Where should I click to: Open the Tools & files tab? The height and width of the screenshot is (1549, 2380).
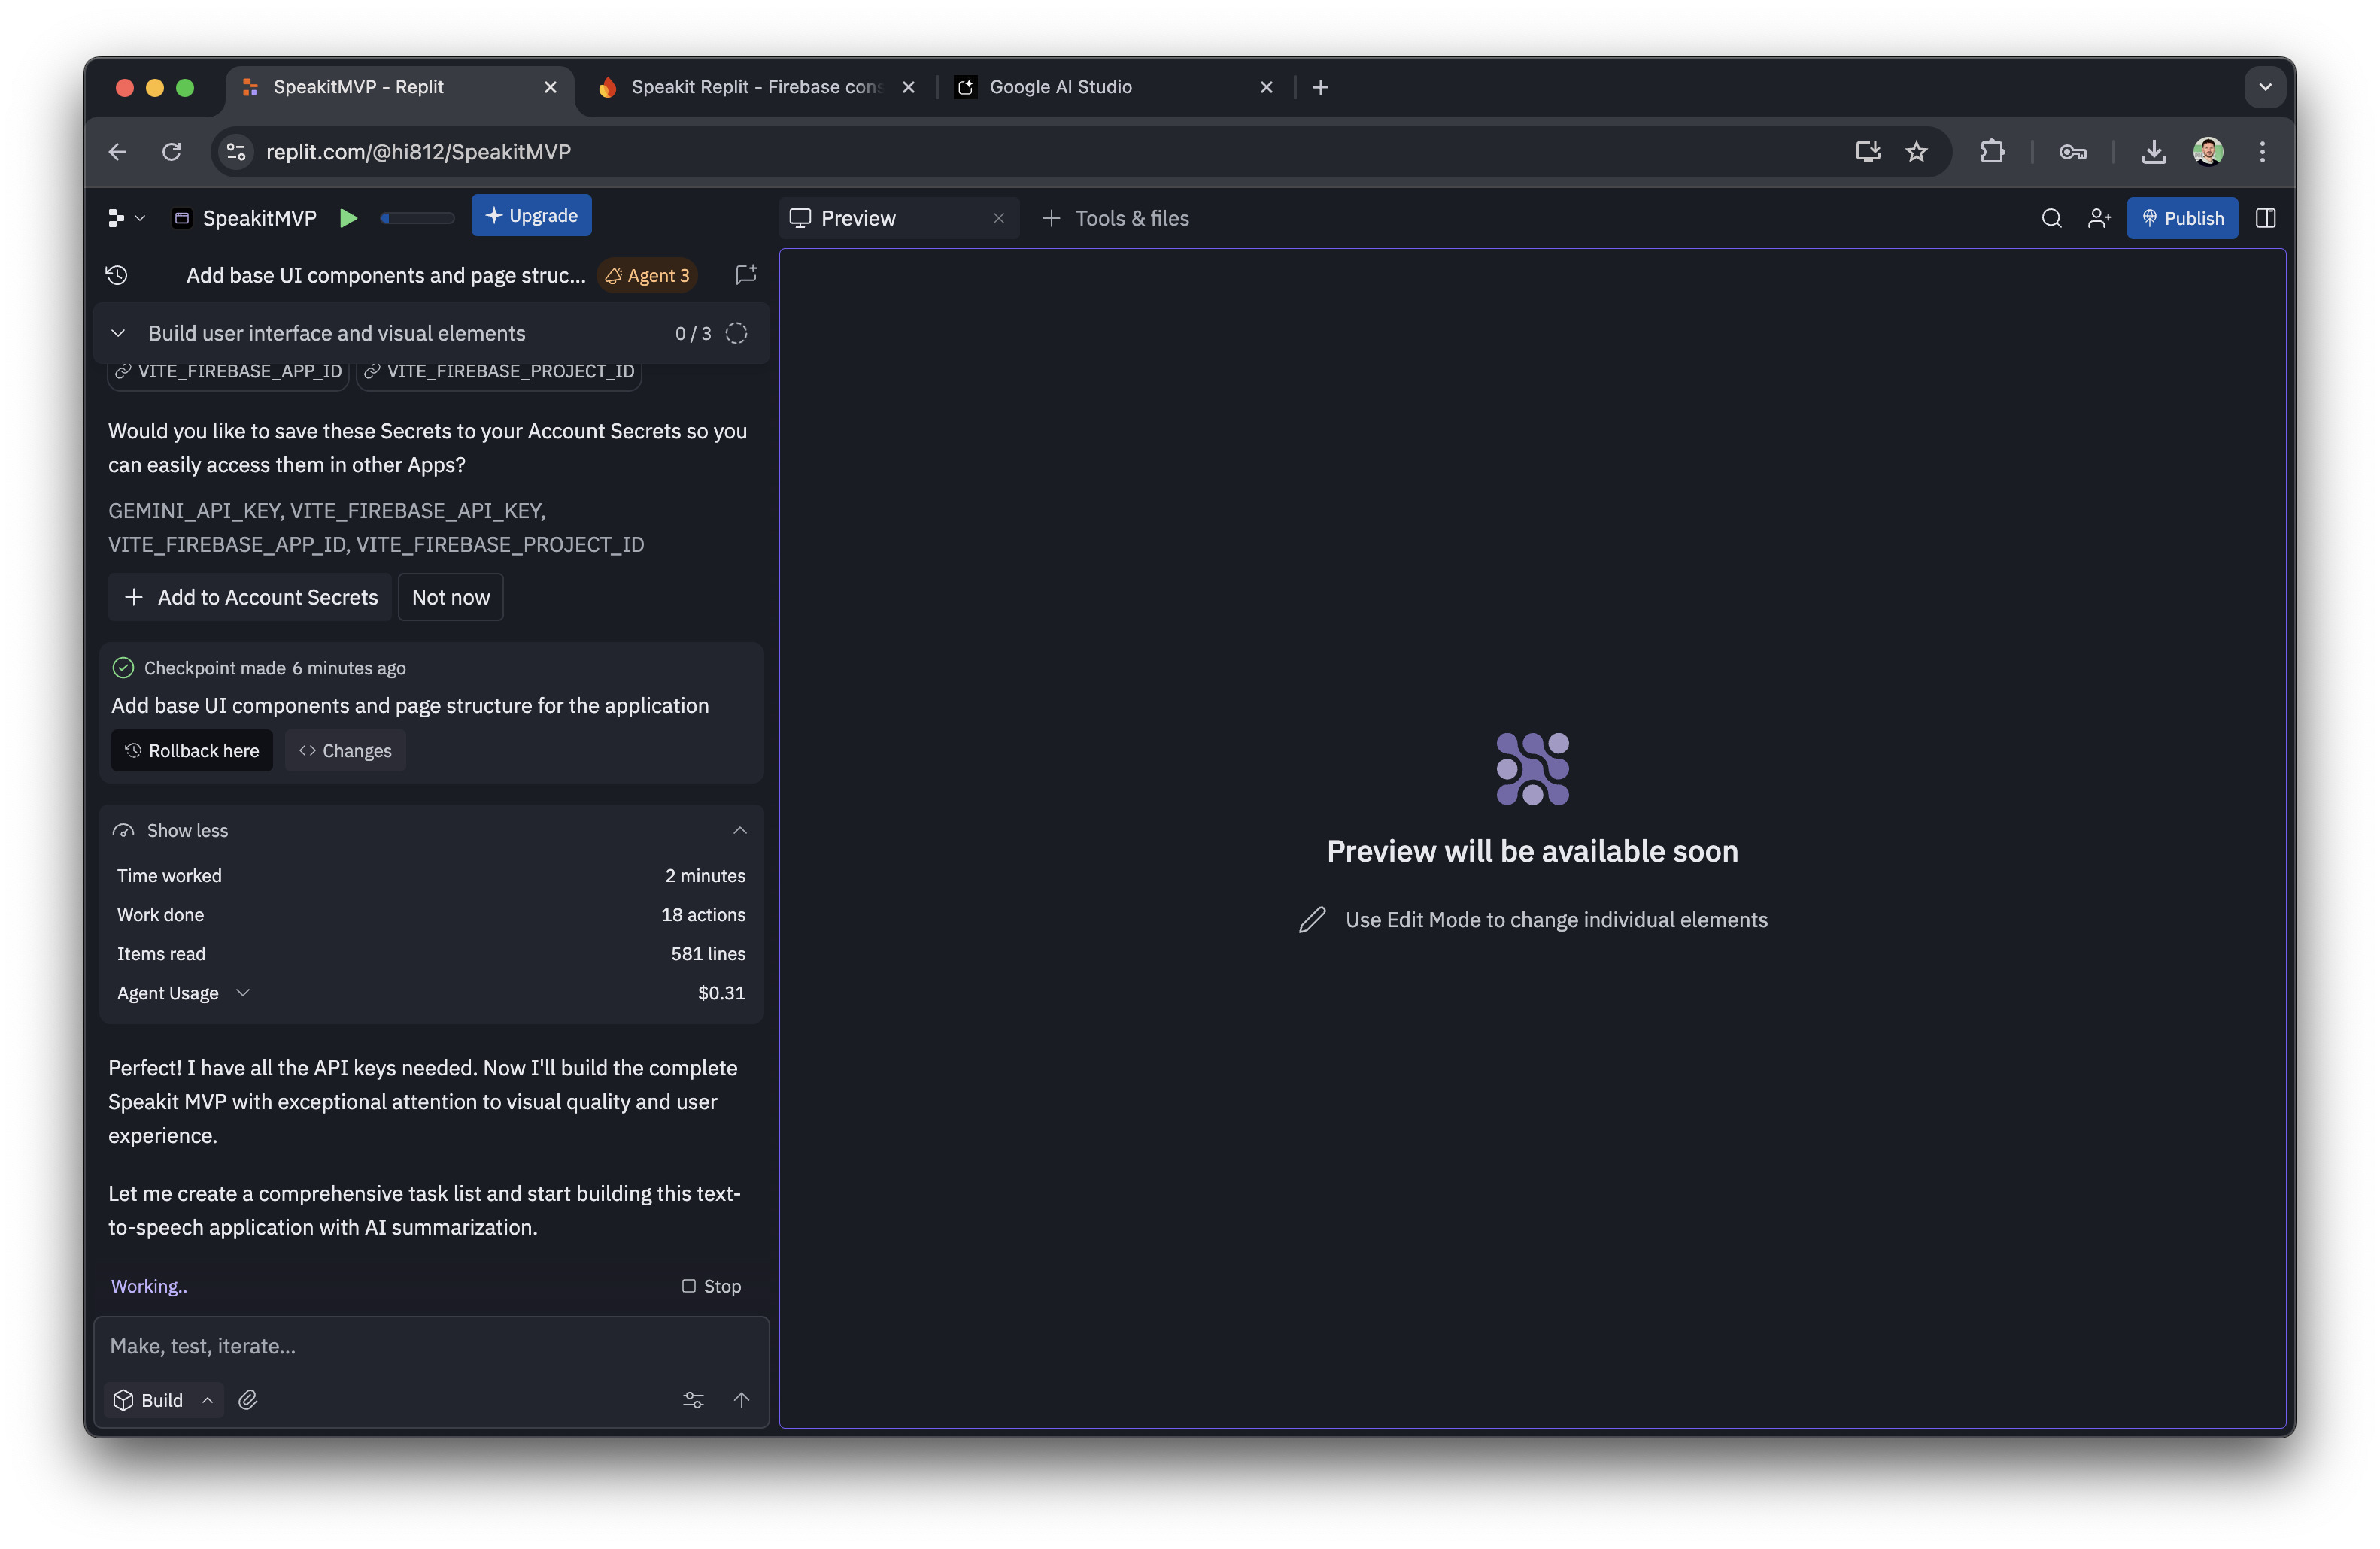(1116, 218)
